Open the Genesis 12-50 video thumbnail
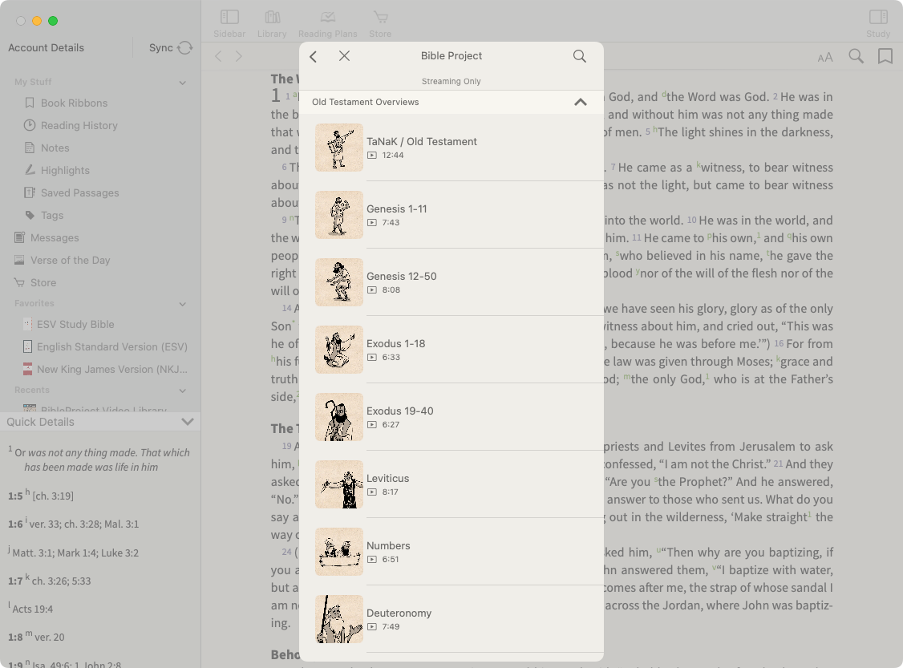The height and width of the screenshot is (668, 903). (339, 282)
